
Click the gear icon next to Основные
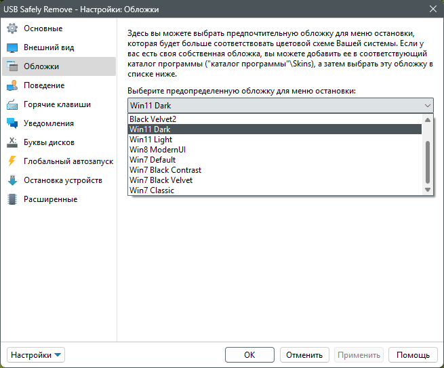tap(12, 28)
